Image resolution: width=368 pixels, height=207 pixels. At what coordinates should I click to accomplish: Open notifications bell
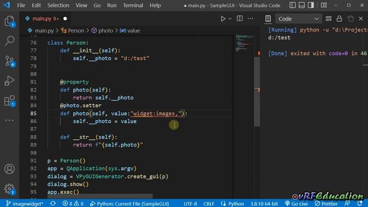(x=360, y=204)
